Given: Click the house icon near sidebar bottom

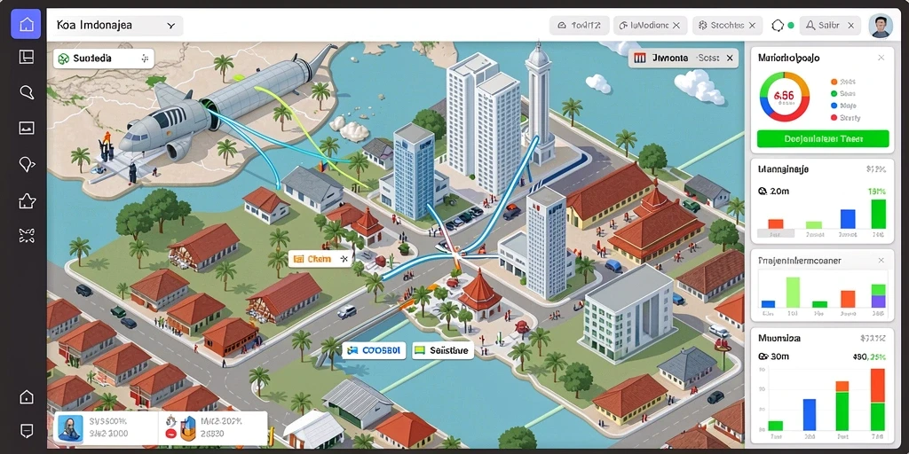Looking at the screenshot, I should [x=27, y=397].
